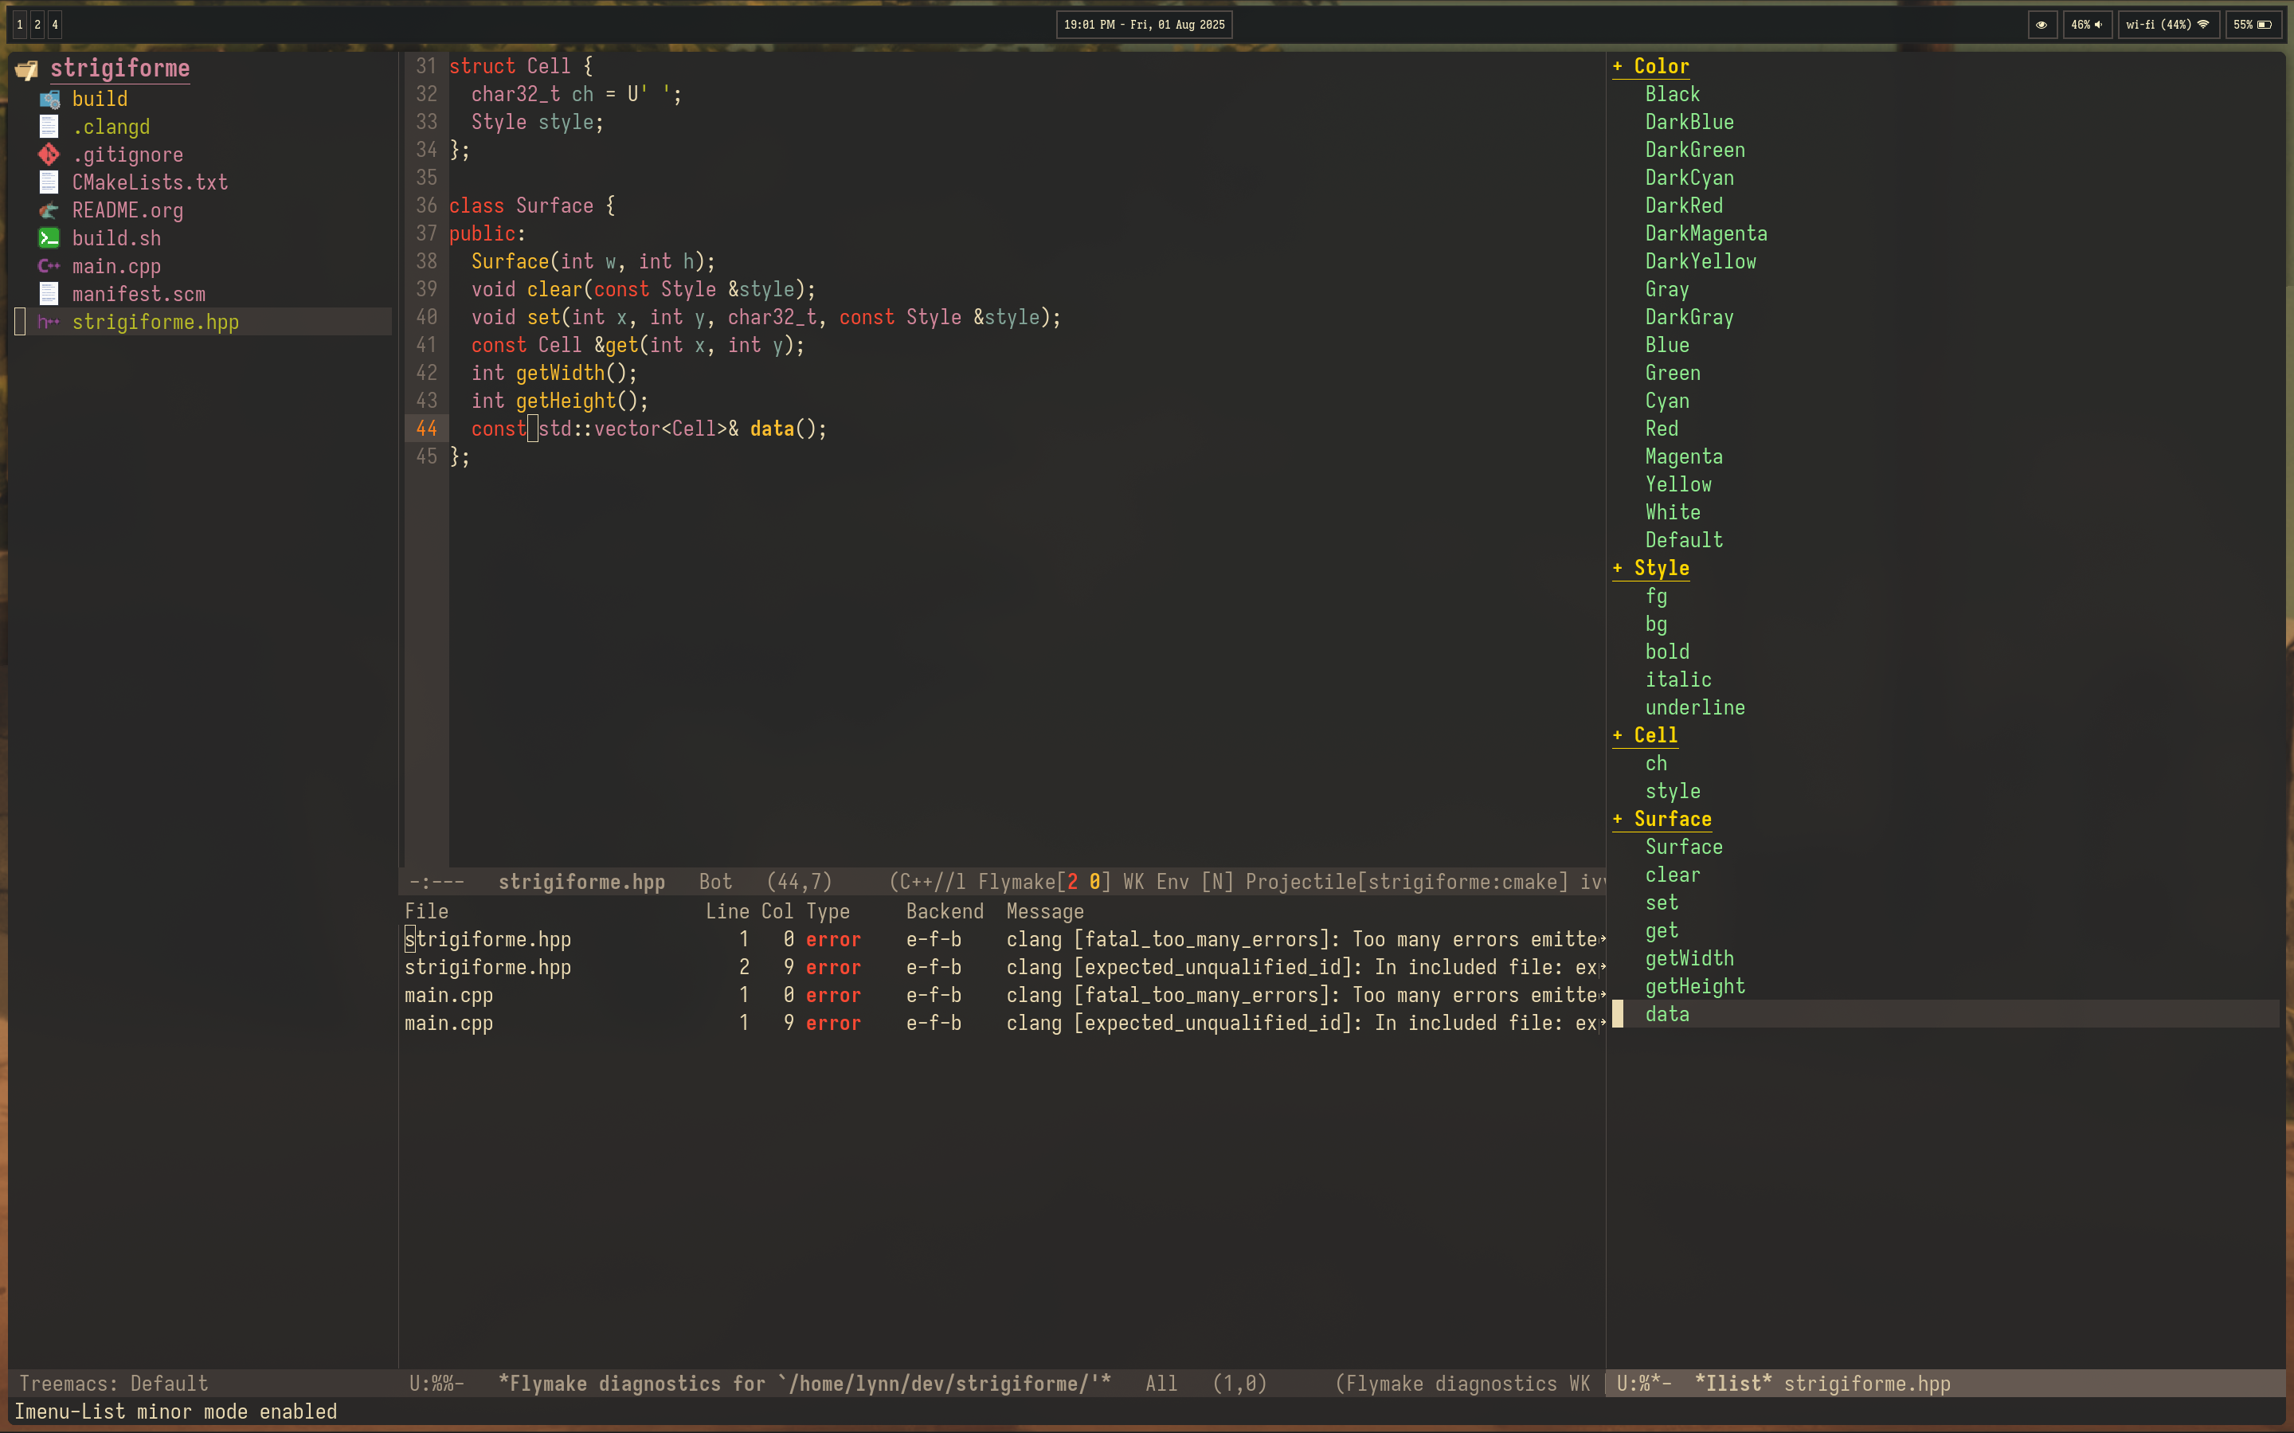The image size is (2294, 1433).
Task: Jump to getHeight in the Ilist
Action: tap(1695, 987)
